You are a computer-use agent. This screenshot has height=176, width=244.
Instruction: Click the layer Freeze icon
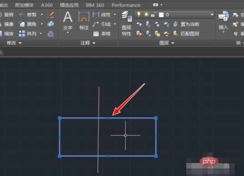tap(157, 25)
